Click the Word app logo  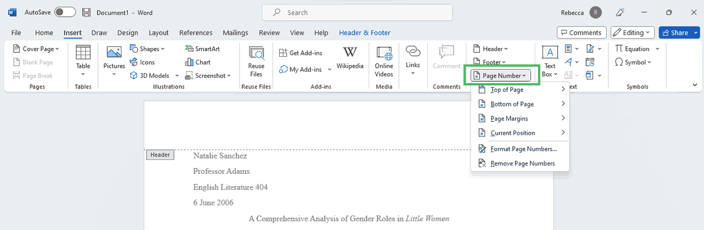tap(12, 12)
